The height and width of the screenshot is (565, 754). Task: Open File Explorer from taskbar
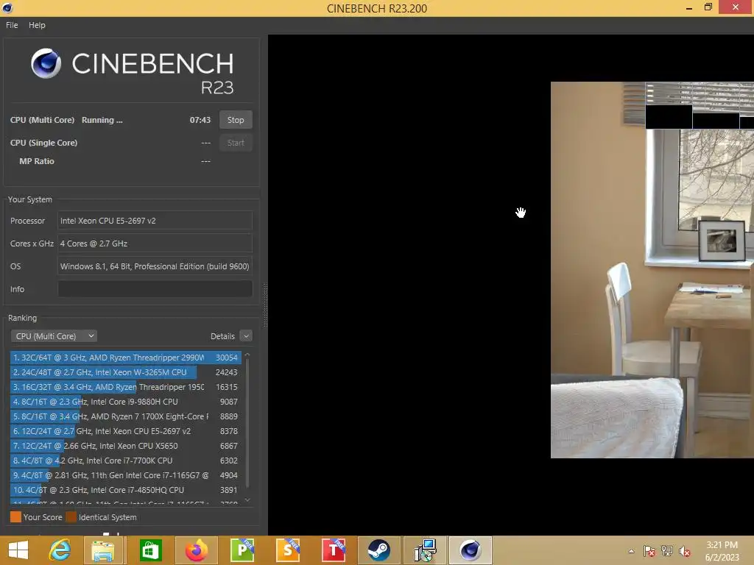point(103,550)
